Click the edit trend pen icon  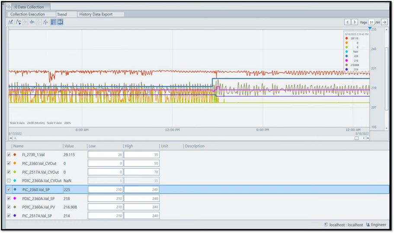point(11,22)
